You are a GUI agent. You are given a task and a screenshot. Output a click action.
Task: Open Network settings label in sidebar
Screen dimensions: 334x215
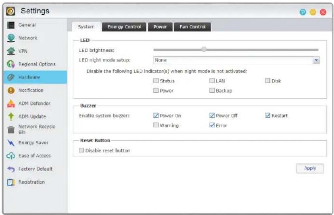[x=28, y=38]
